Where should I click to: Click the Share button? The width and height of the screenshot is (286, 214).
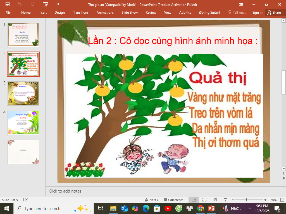tap(274, 13)
